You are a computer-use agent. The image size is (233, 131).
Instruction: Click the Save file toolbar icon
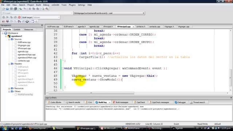tap(11, 9)
